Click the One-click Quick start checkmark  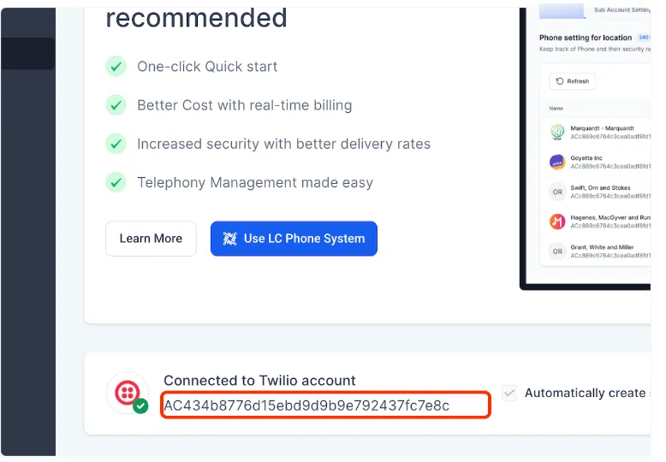[116, 67]
